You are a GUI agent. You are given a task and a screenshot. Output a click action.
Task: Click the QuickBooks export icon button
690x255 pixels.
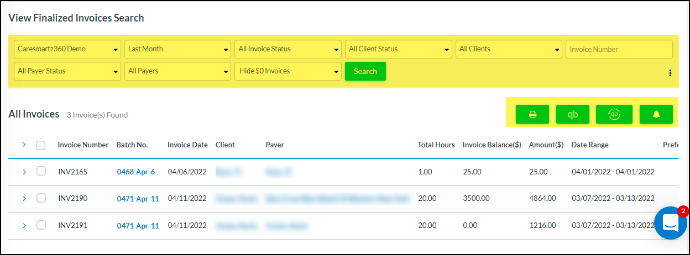573,114
